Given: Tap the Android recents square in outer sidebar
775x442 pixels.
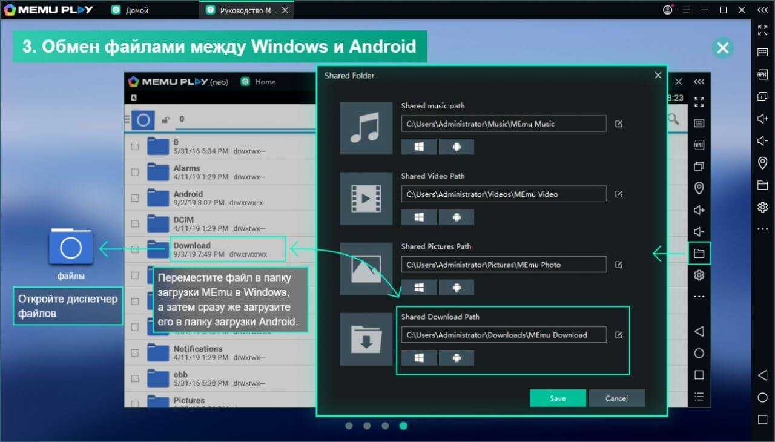Looking at the screenshot, I should pos(762,420).
